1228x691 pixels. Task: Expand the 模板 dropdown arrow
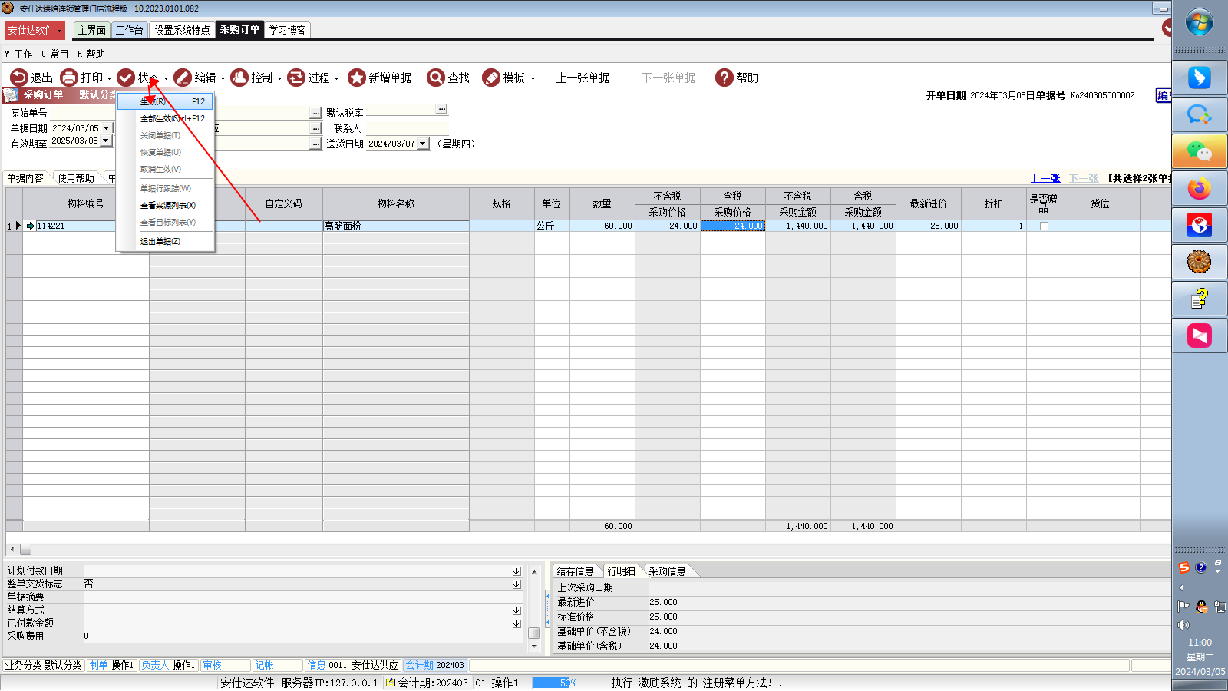(x=533, y=78)
